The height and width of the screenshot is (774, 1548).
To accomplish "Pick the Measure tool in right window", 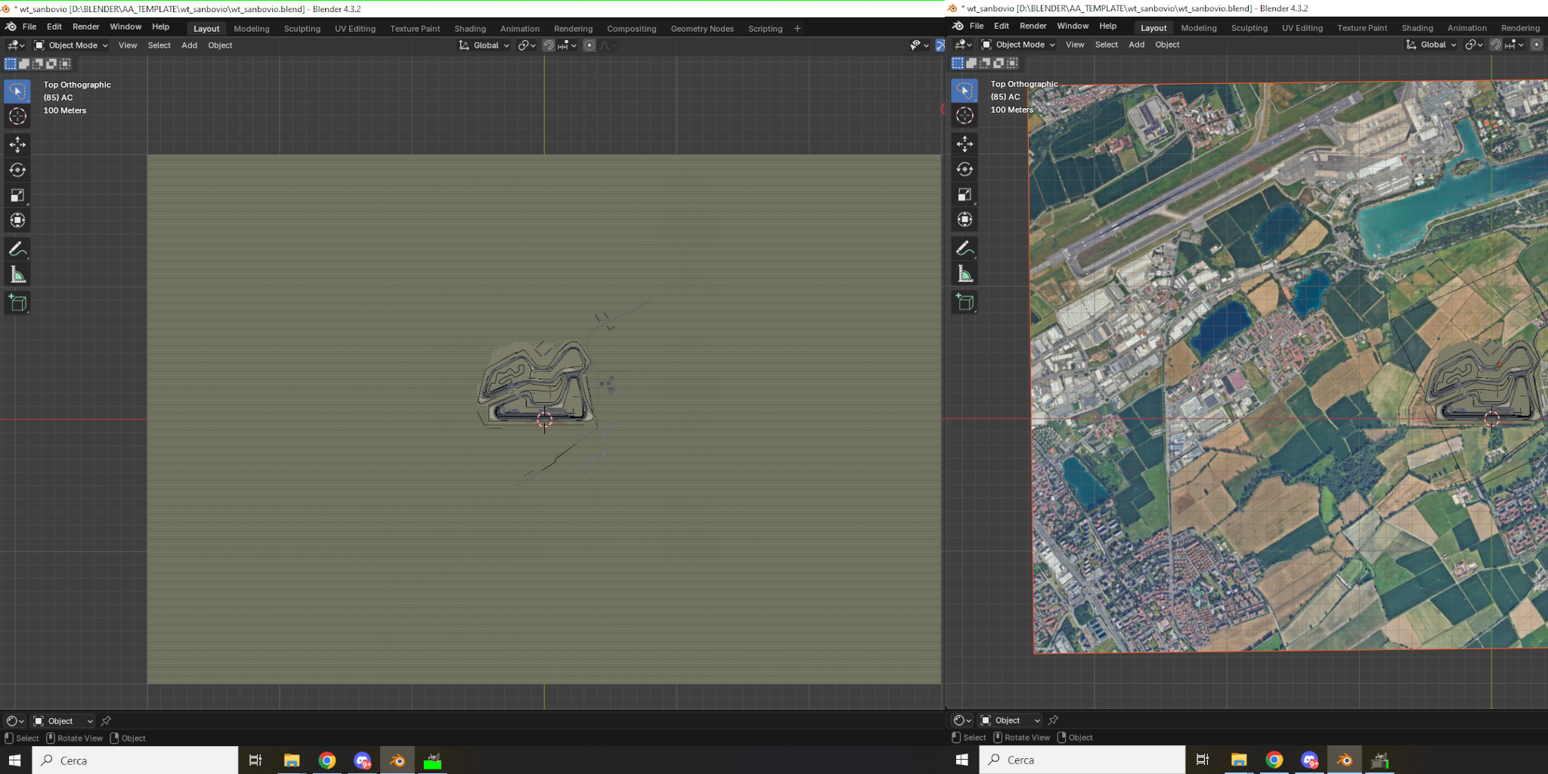I will (x=964, y=274).
